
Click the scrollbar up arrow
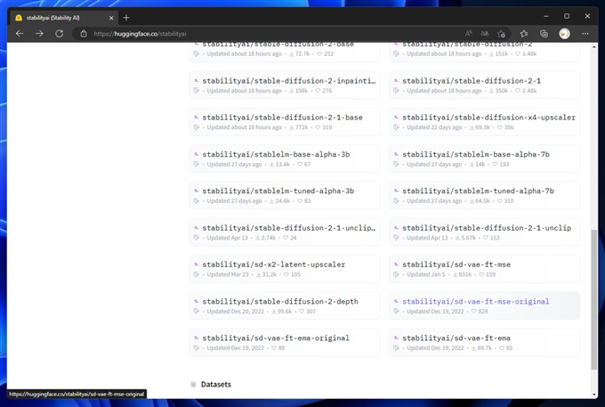[x=593, y=46]
